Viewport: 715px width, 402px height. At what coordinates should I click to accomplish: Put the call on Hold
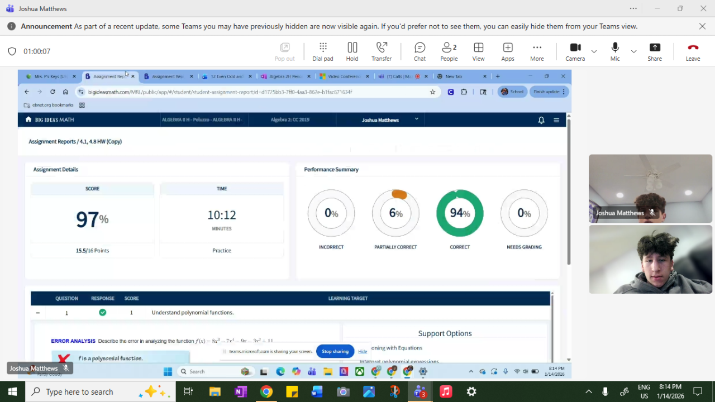point(352,51)
